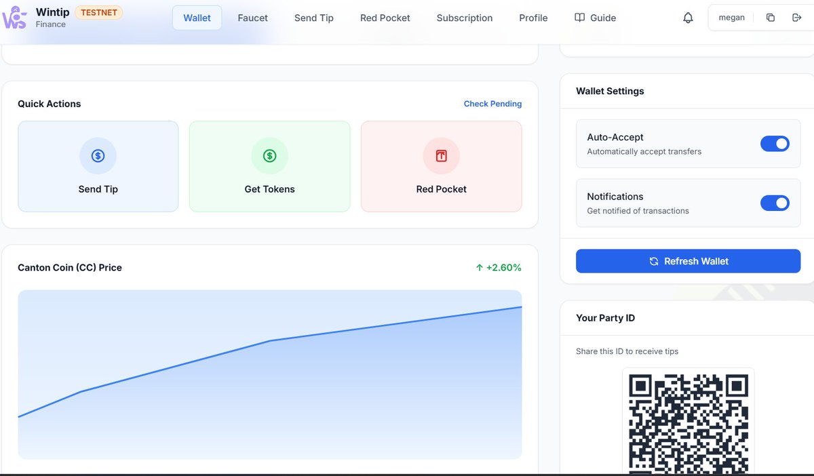Click the refresh arrows icon in Refresh Wallet
814x476 pixels.
coord(654,261)
